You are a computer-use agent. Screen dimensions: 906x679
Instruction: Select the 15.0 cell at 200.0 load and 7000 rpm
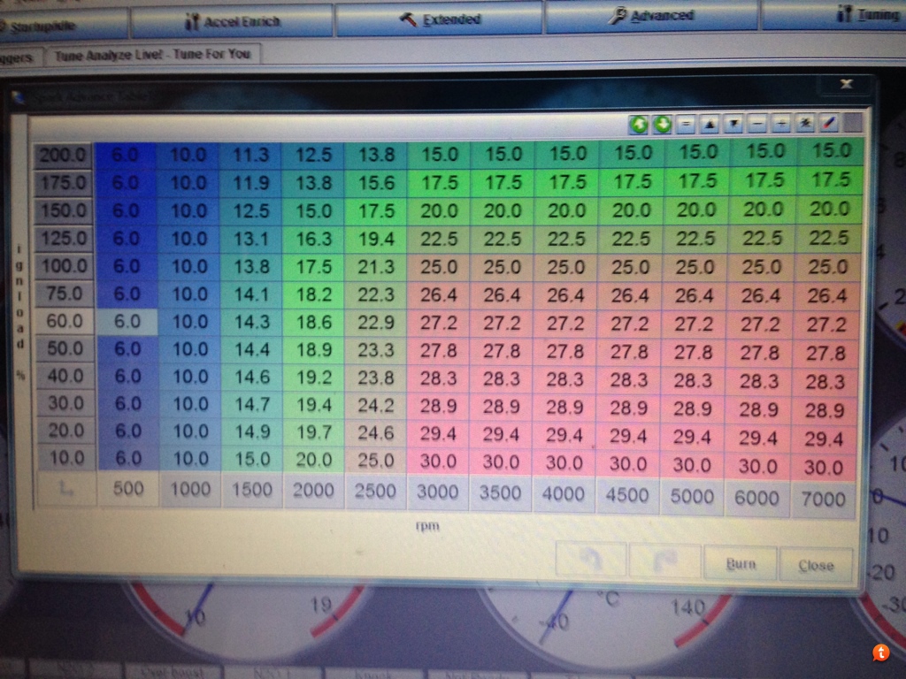tap(831, 150)
